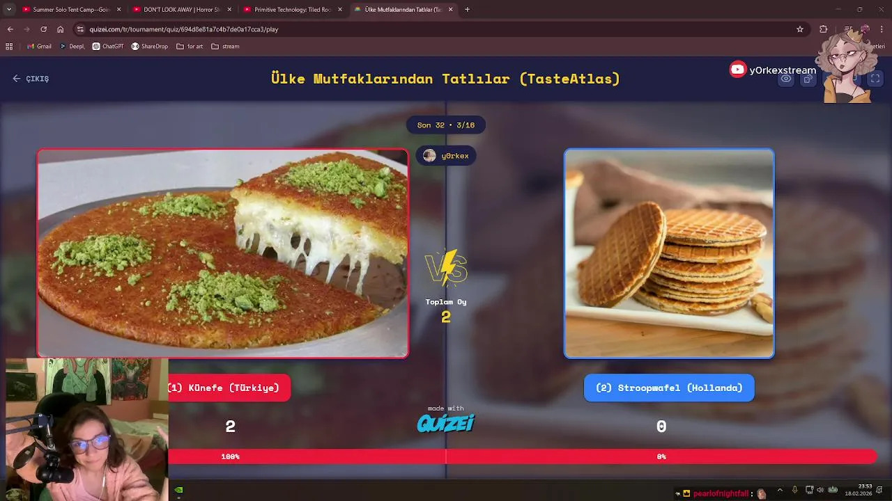
Task: Go back in browser history
Action: click(x=10, y=29)
